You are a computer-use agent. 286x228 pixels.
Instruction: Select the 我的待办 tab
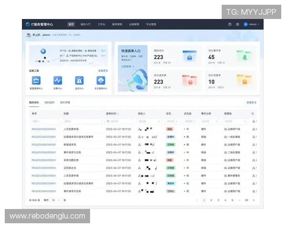pyautogui.click(x=34, y=103)
